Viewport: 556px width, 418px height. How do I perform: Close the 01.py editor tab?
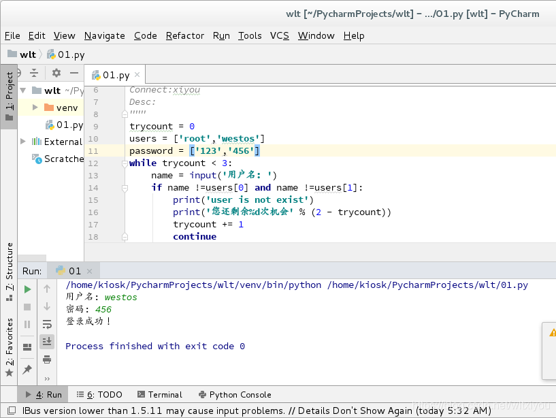point(137,74)
